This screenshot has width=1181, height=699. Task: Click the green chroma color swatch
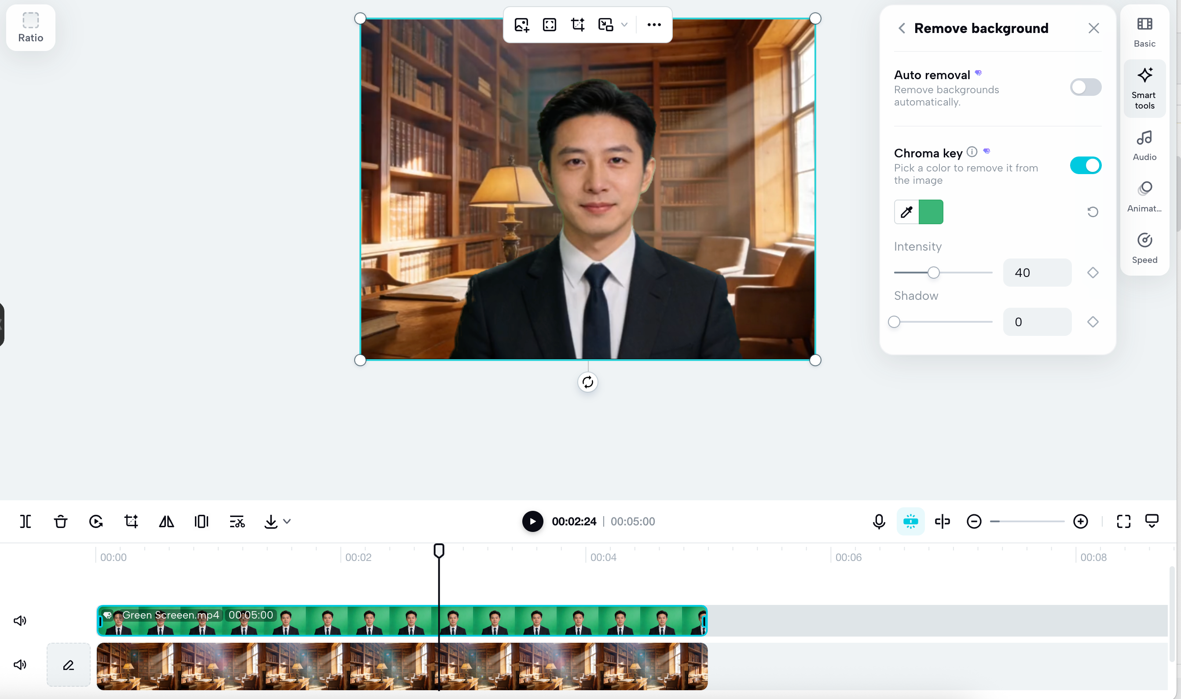click(931, 212)
